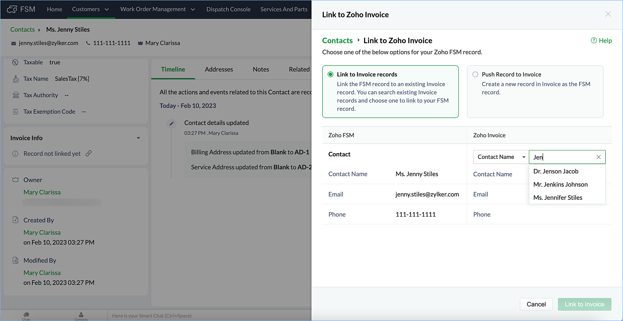
Task: Click the phone icon next to 111-111-1111
Action: [88, 43]
